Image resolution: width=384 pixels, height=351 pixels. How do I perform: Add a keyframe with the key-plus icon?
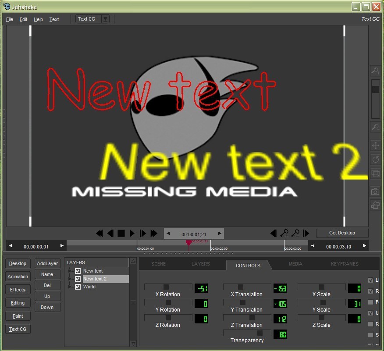[284, 233]
